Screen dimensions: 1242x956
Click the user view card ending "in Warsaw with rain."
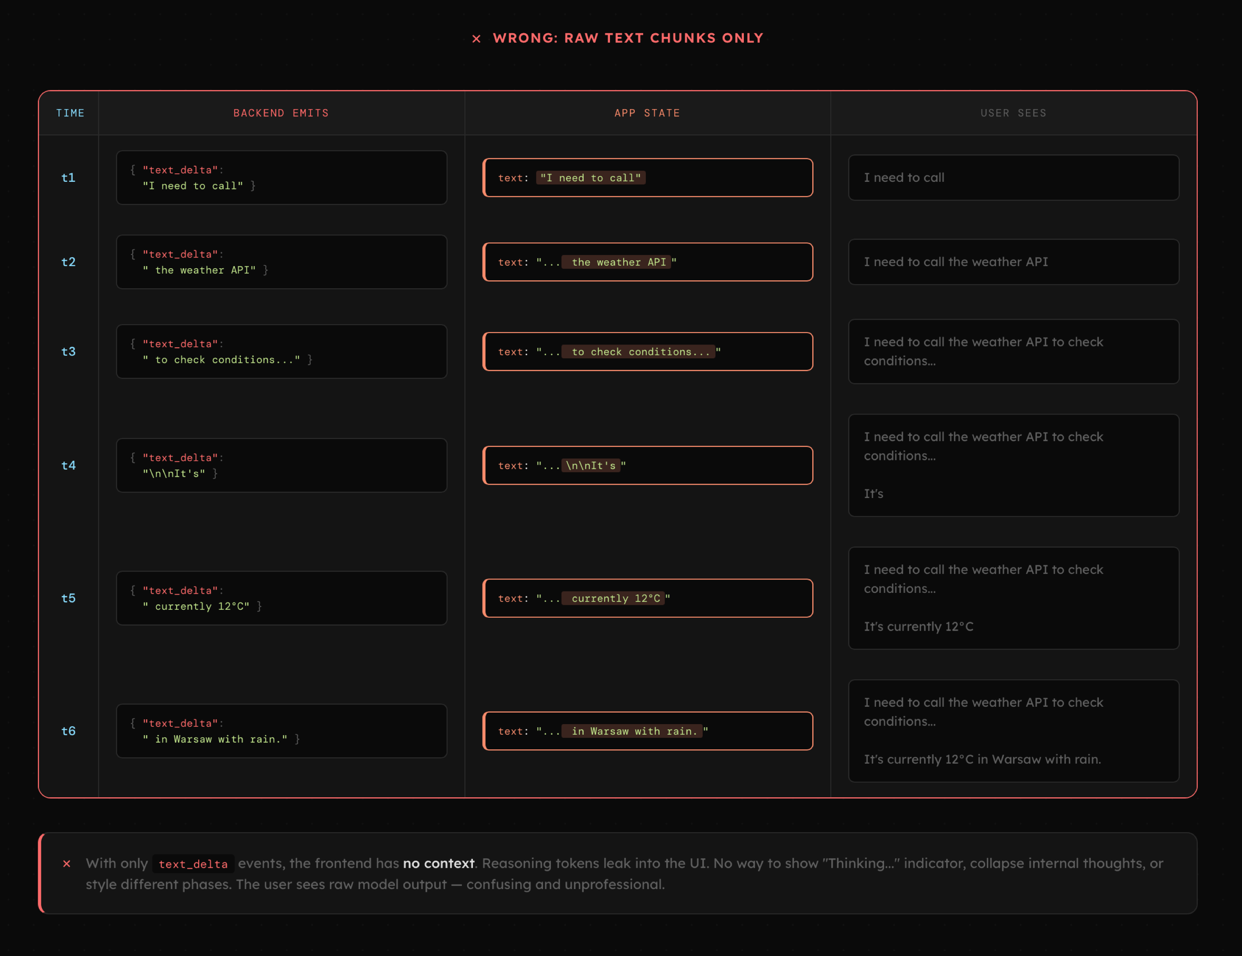[x=1014, y=731]
